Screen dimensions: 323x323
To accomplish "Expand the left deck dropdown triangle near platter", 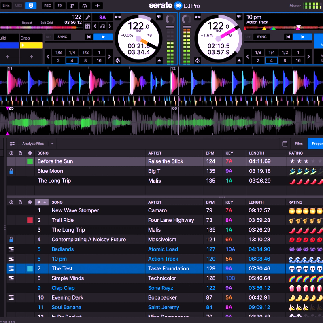I will pyautogui.click(x=159, y=17).
